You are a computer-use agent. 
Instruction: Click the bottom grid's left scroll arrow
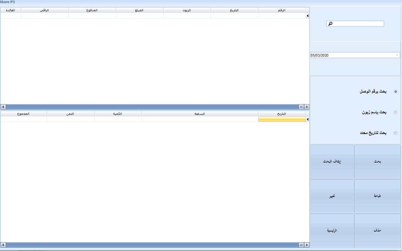pos(3,245)
